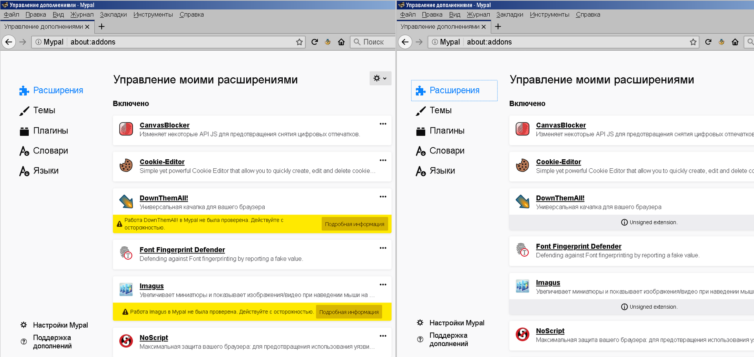Image resolution: width=754 pixels, height=357 pixels.
Task: Click Подробная информация in Imagus warning
Action: pyautogui.click(x=349, y=312)
